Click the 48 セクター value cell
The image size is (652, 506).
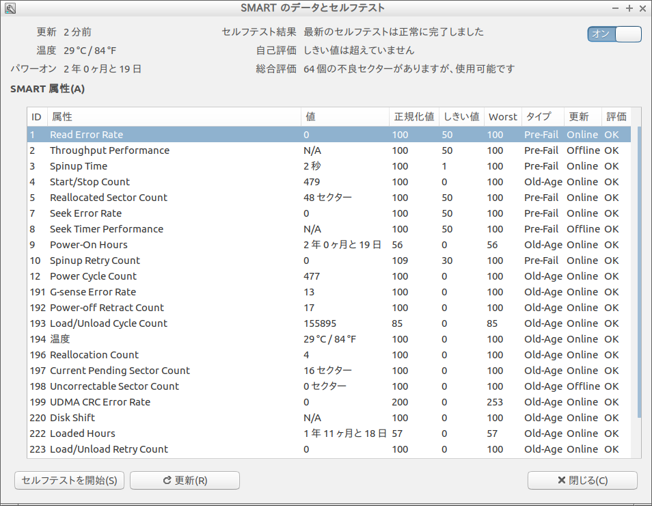pos(327,198)
